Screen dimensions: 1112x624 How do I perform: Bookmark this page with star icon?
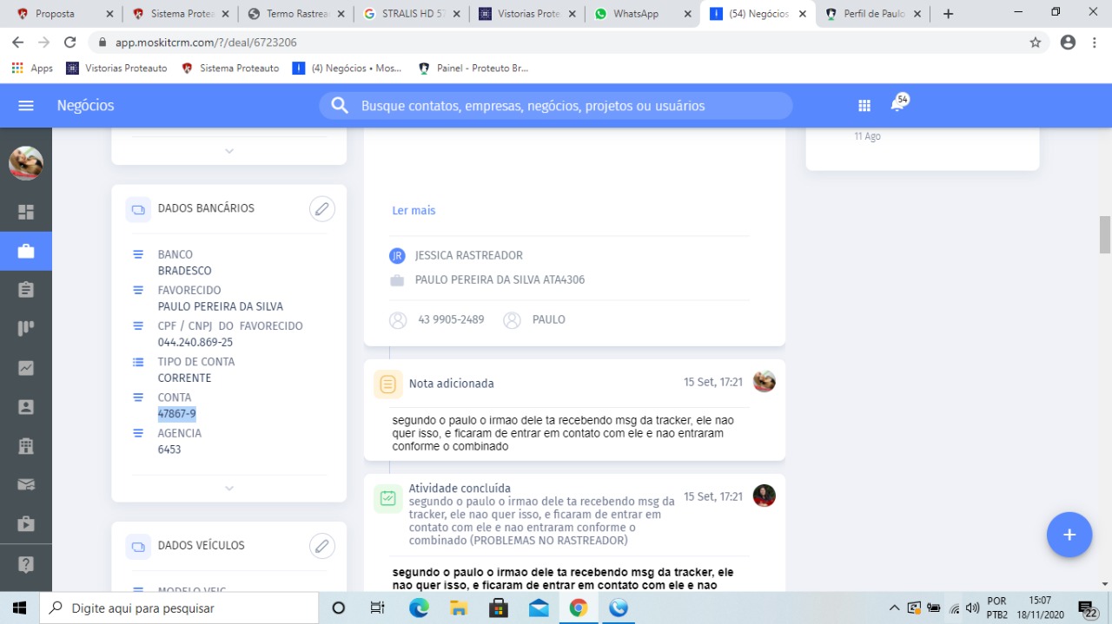click(1035, 43)
